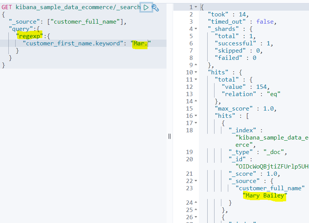Collapse the "_shards" fold arrow on line 4
309x223 pixels.
click(x=196, y=29)
